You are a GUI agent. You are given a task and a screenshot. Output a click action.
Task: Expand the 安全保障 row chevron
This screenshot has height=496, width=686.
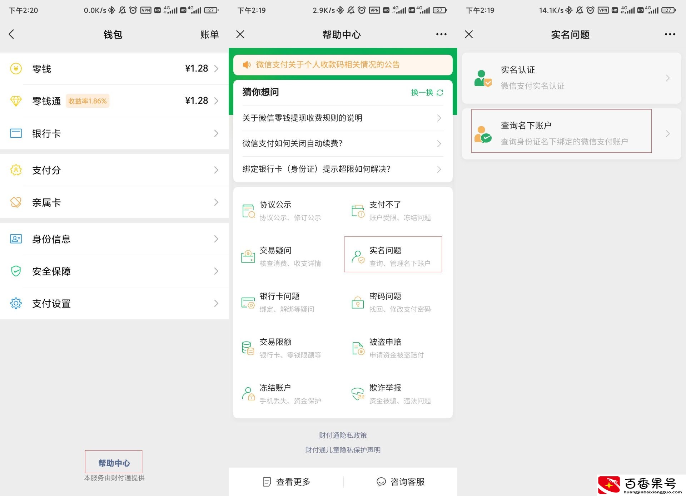(216, 271)
